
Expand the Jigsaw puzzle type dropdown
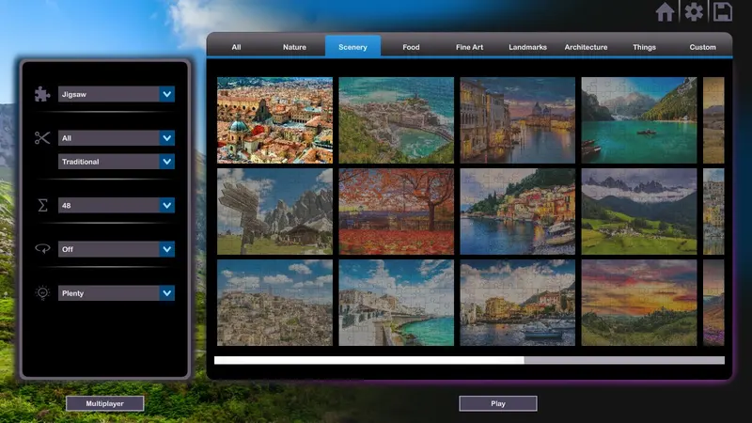click(116, 94)
